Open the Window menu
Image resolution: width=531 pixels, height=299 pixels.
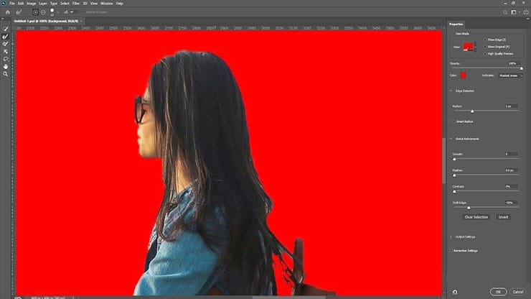point(106,4)
